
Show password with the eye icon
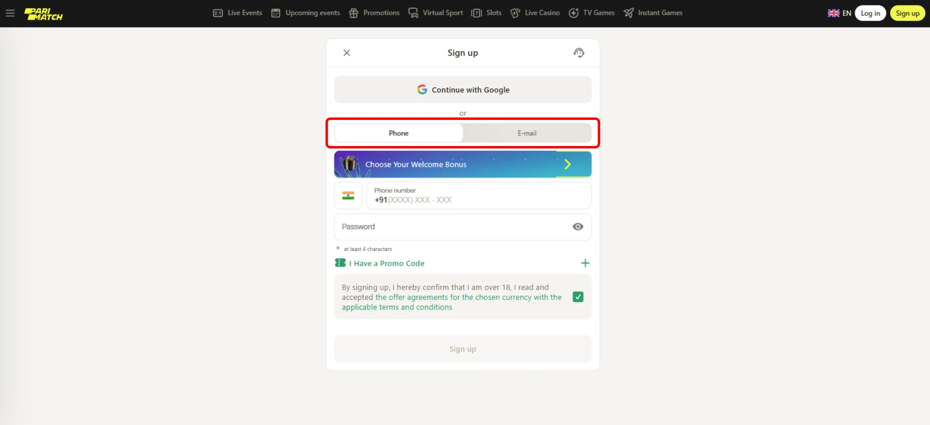[578, 227]
